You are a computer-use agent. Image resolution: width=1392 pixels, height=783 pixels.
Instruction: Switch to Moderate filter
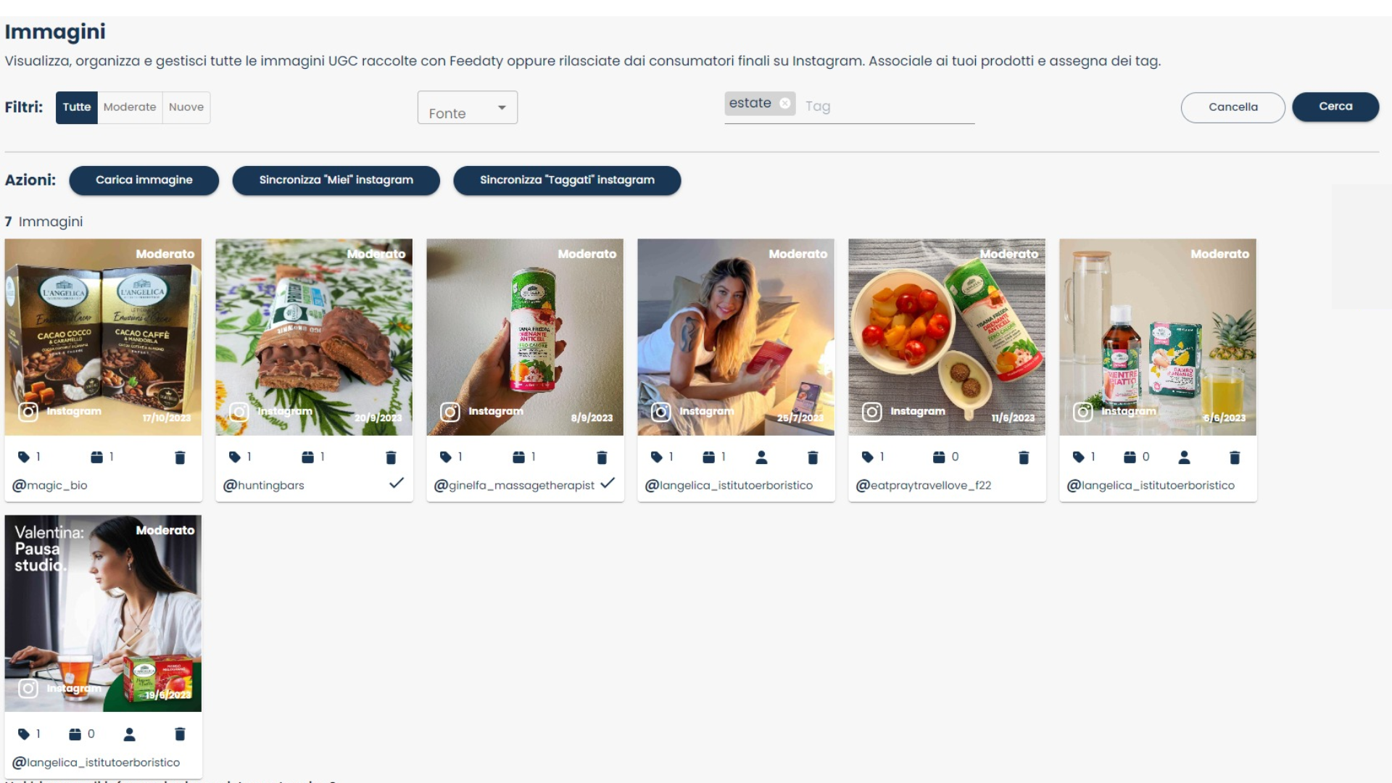point(130,107)
